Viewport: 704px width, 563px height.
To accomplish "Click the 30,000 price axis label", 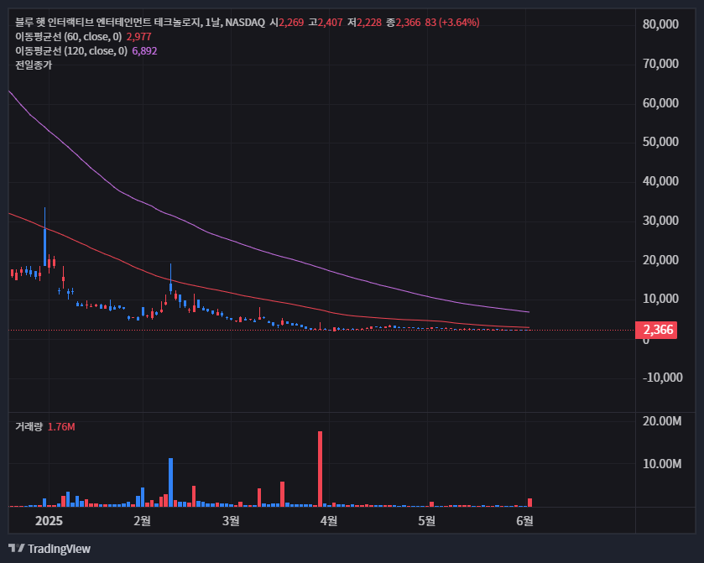I will tap(660, 221).
